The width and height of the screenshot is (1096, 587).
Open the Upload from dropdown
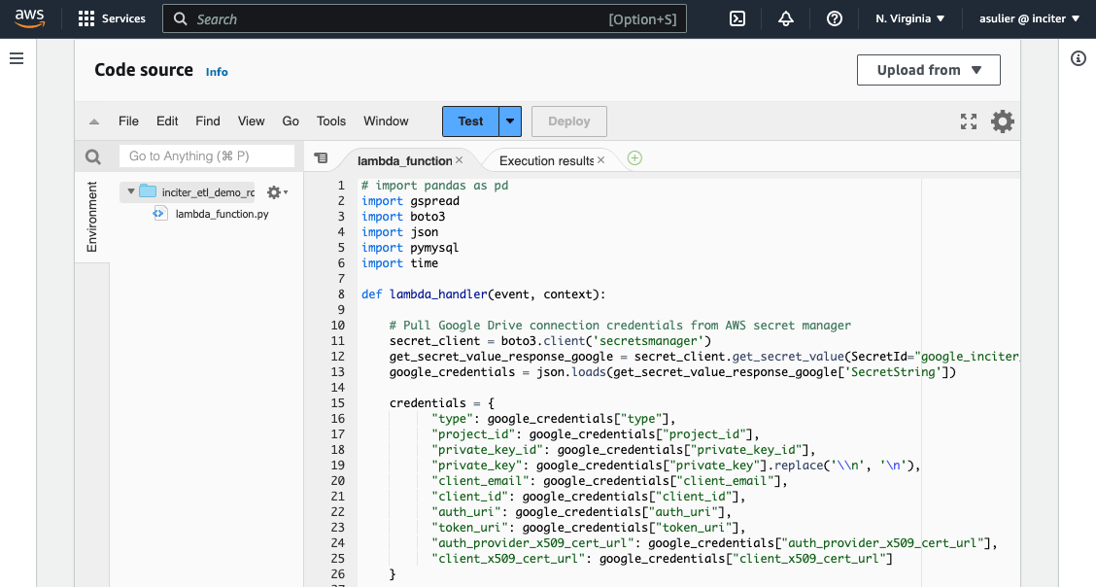pos(928,70)
